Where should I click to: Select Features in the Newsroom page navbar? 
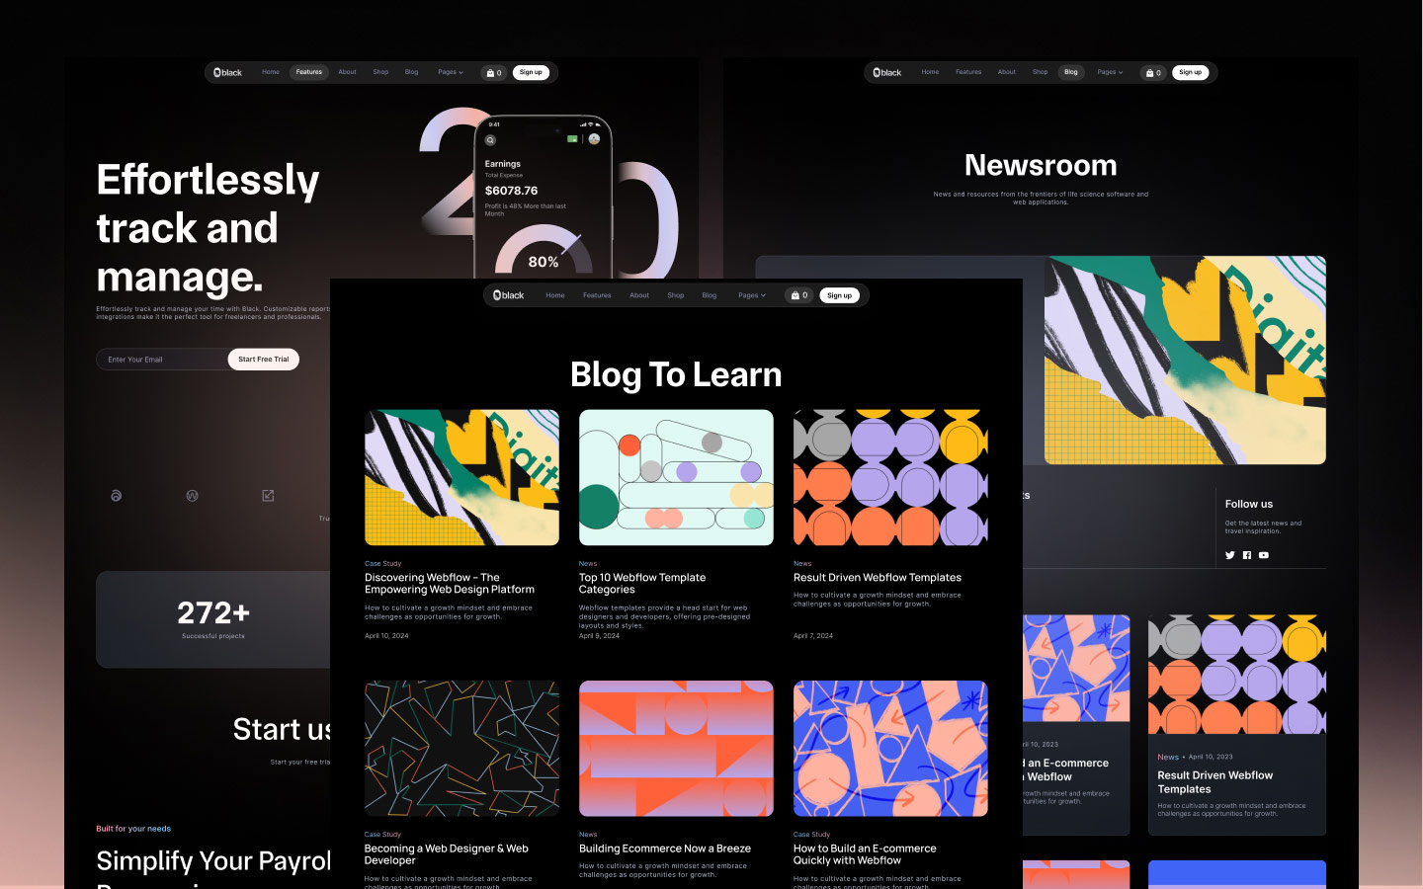click(968, 72)
